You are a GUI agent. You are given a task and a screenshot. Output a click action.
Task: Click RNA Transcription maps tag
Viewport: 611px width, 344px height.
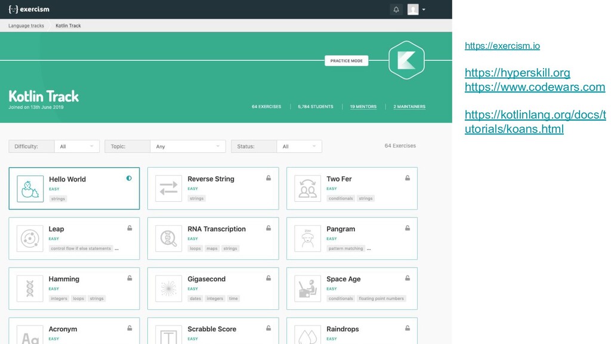point(212,248)
